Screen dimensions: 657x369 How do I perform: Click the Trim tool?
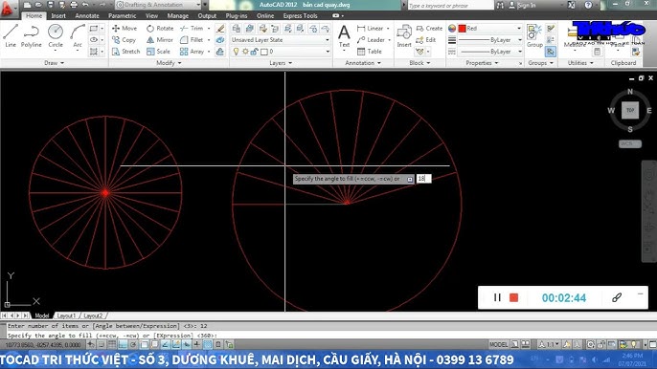(x=192, y=28)
